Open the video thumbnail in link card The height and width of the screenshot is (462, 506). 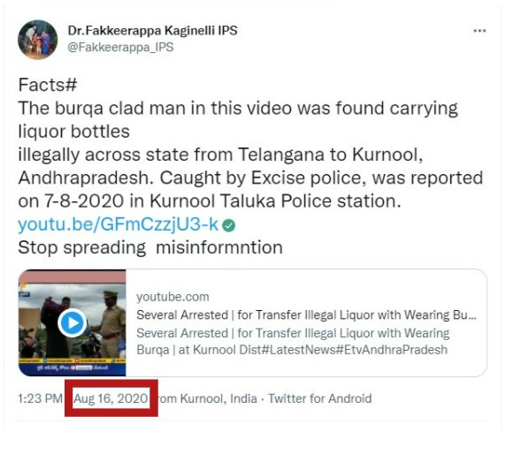(x=73, y=322)
